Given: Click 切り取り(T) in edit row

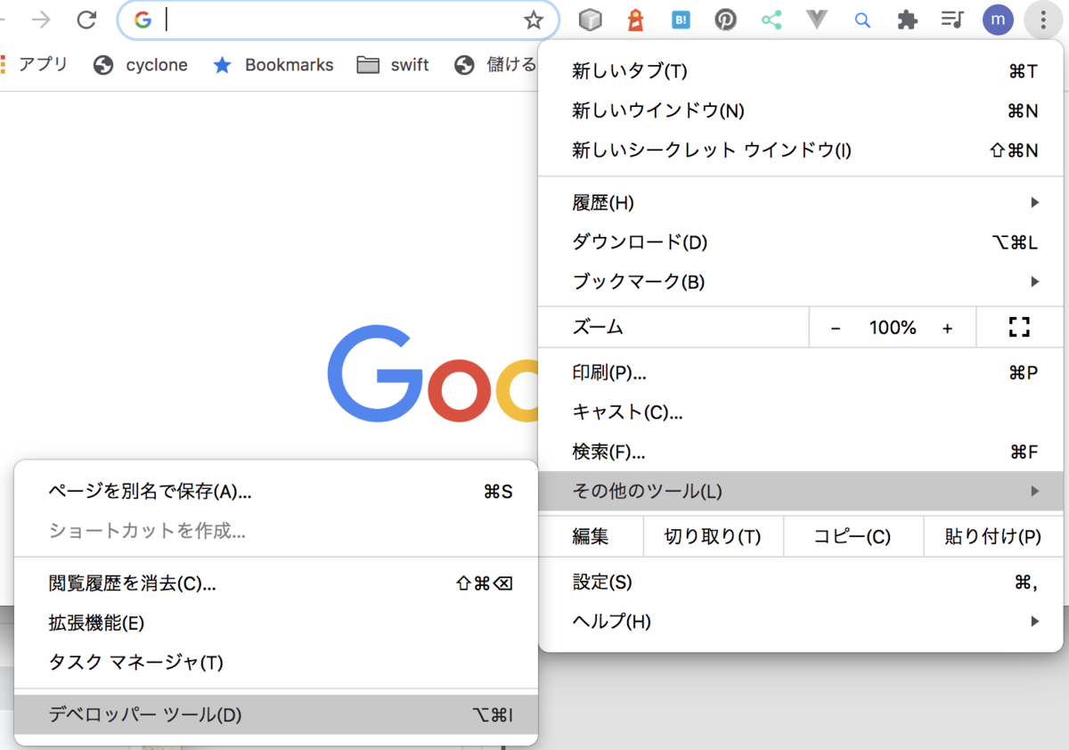Looking at the screenshot, I should tap(713, 536).
